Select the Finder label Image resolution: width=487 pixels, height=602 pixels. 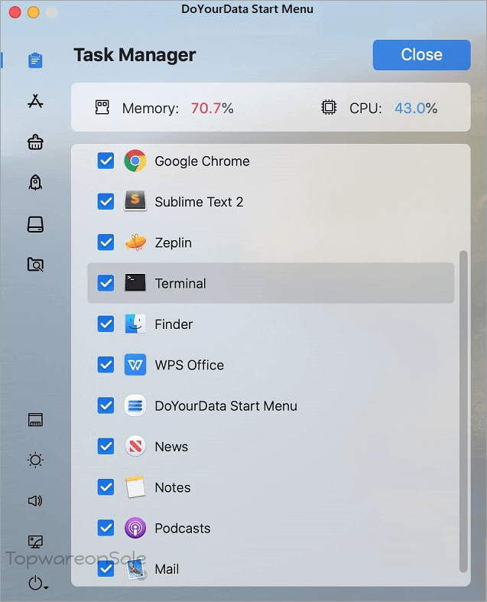(174, 324)
